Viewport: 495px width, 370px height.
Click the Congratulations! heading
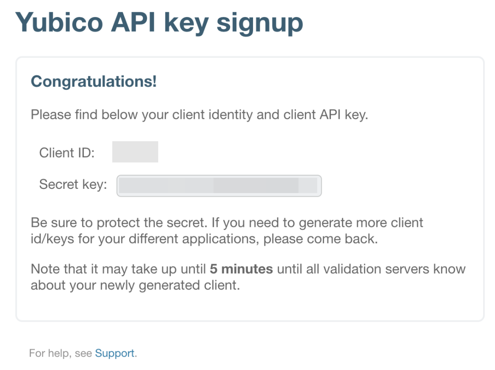pos(93,82)
